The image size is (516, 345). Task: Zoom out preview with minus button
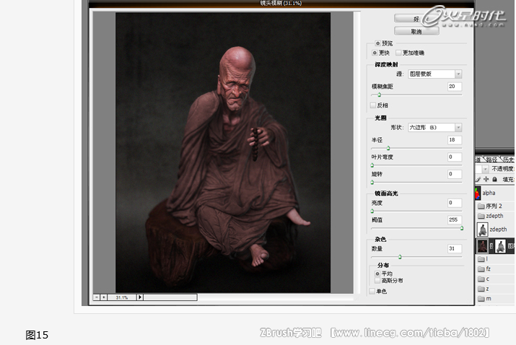pos(97,297)
